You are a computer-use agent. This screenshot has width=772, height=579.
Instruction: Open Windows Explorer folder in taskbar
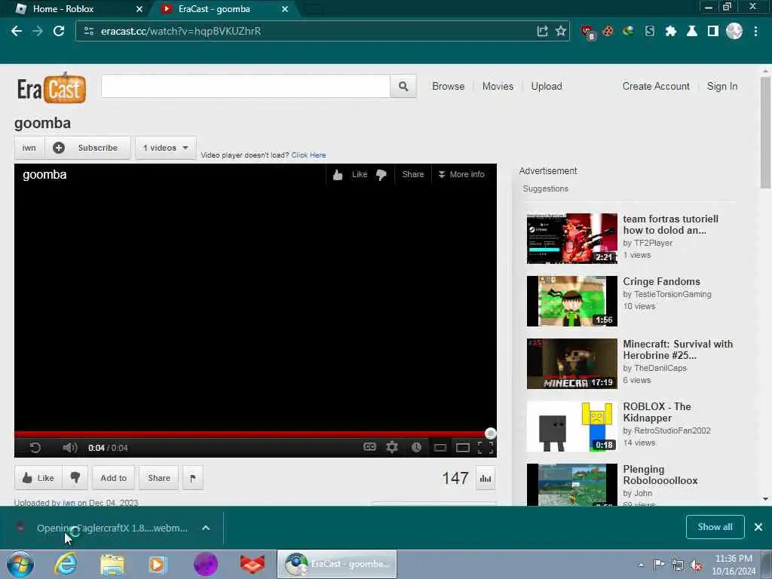(112, 564)
